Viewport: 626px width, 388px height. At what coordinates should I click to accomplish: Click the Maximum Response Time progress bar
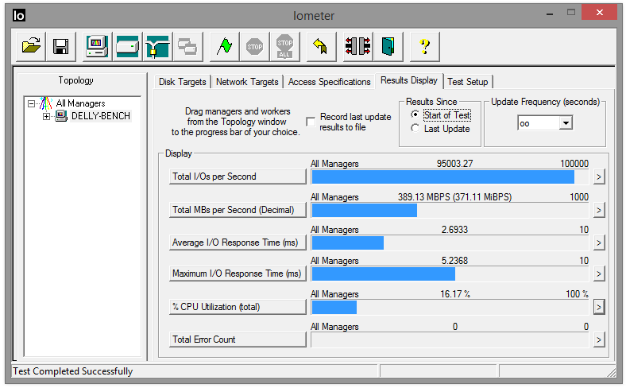pos(450,274)
